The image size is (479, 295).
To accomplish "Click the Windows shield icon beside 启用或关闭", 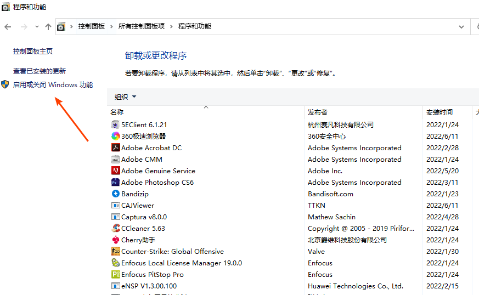I will pos(5,84).
